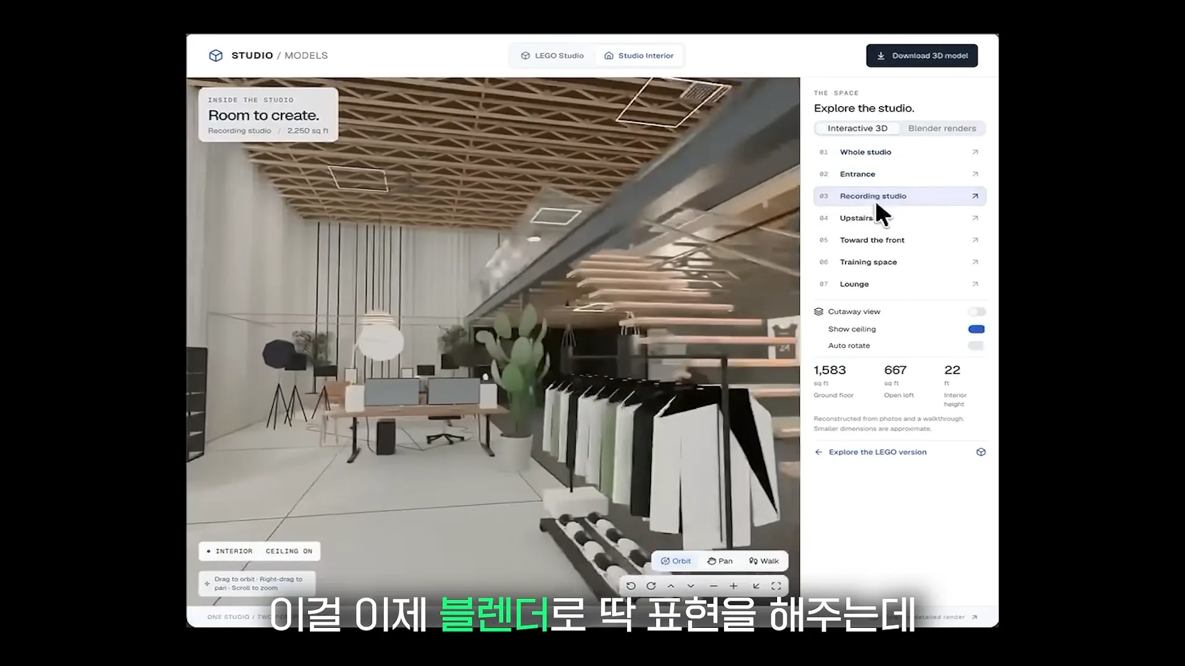1185x666 pixels.
Task: Click the Training space arrow icon
Action: 975,262
